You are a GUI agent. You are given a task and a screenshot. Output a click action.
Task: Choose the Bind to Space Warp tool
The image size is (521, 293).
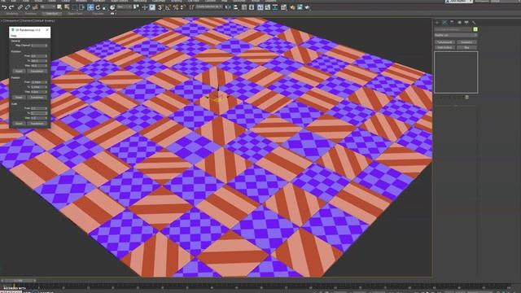pos(35,7)
